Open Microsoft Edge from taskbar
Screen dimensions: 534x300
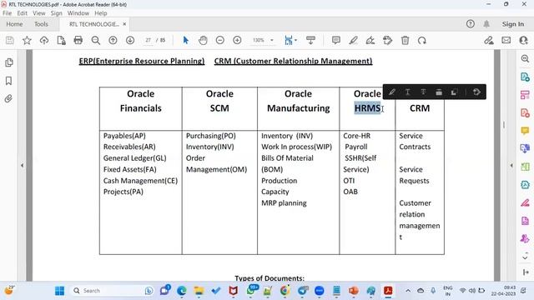(182, 291)
